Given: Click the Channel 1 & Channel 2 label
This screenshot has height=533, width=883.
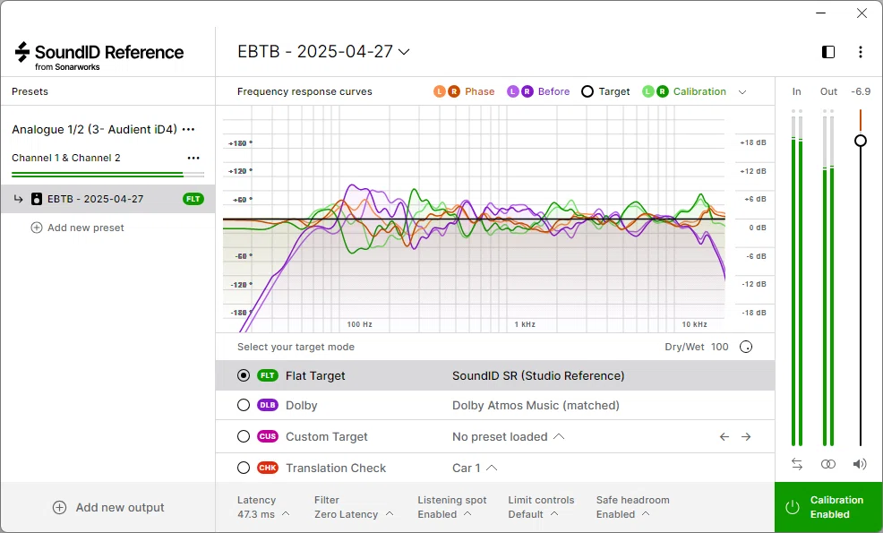Looking at the screenshot, I should coord(66,158).
